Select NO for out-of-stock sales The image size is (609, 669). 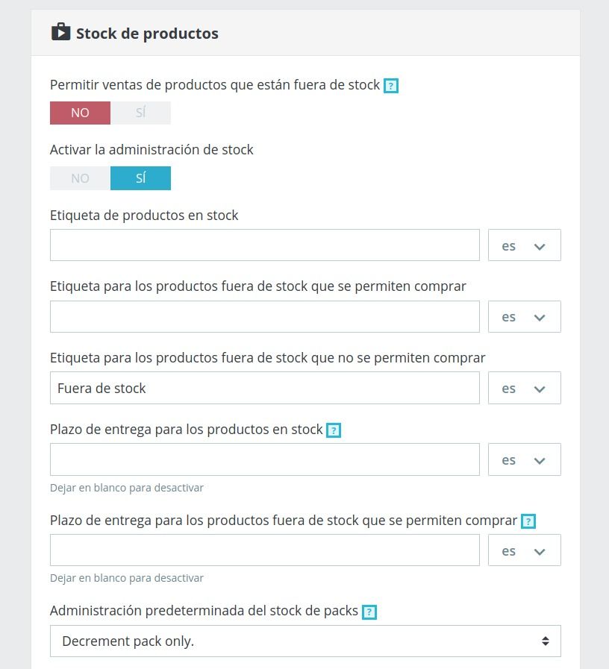(81, 113)
